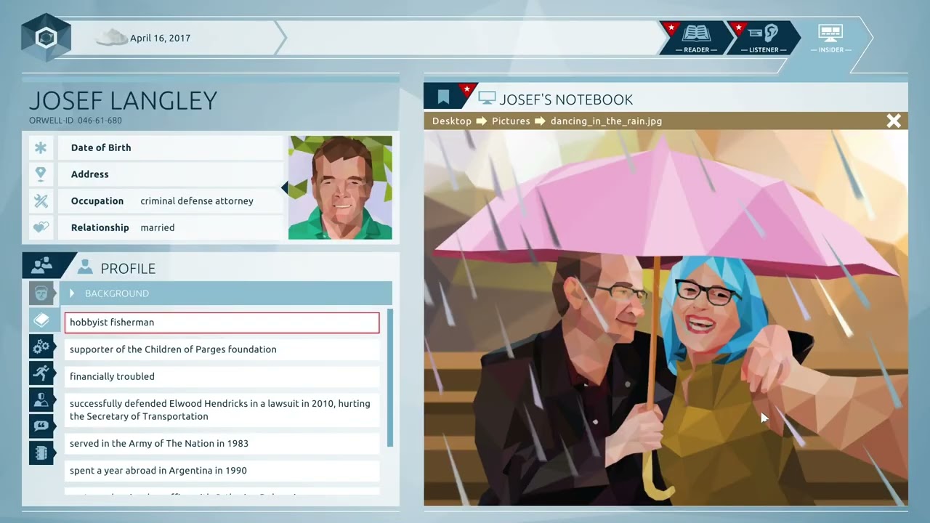Select the gears category icon in profile sidebar
This screenshot has height=523, width=930.
coord(41,346)
